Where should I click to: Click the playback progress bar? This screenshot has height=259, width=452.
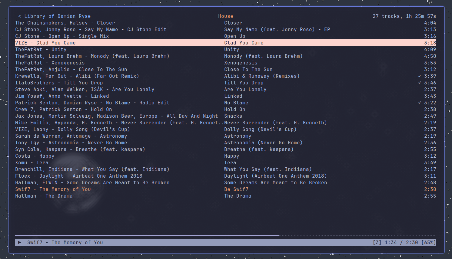click(226, 235)
